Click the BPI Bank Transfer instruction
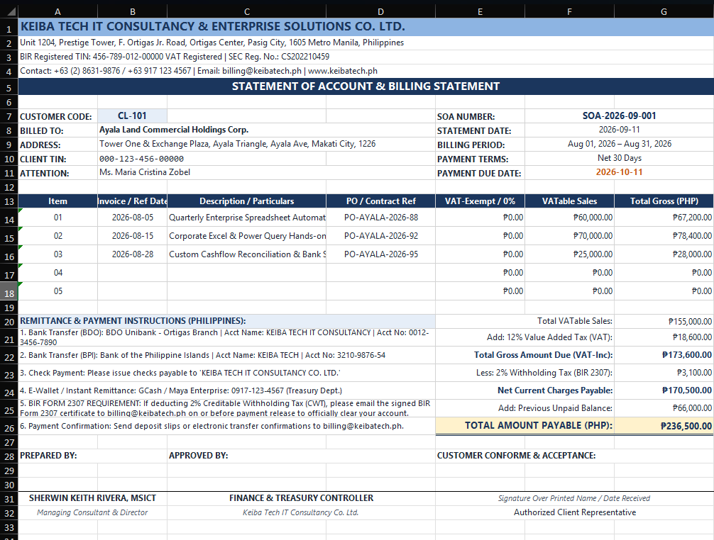Viewport: 714px width, 540px height. tap(227, 355)
